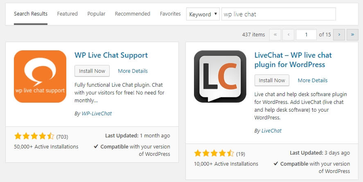Image resolution: width=363 pixels, height=182 pixels.
Task: Install the LiveChat WP live chat plugin
Action: 272,81
